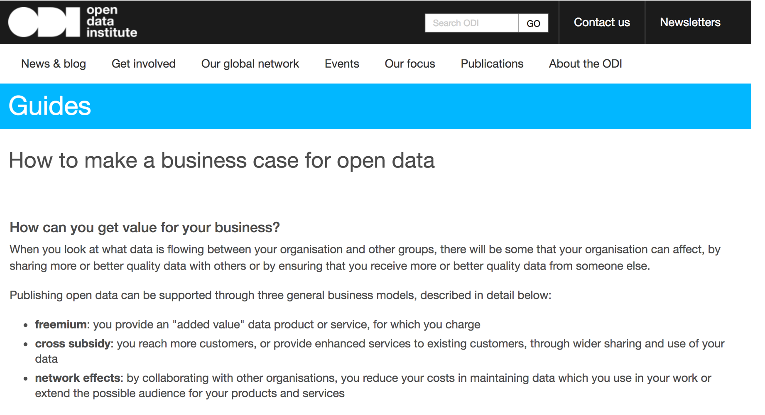Click the bold "freemium" term

61,324
